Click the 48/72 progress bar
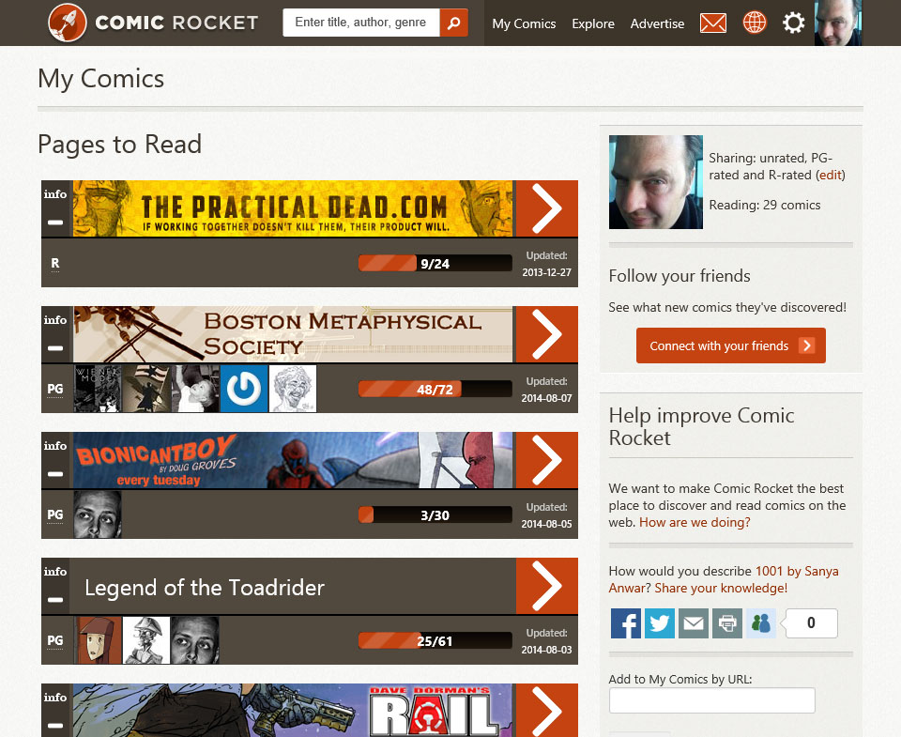 435,390
